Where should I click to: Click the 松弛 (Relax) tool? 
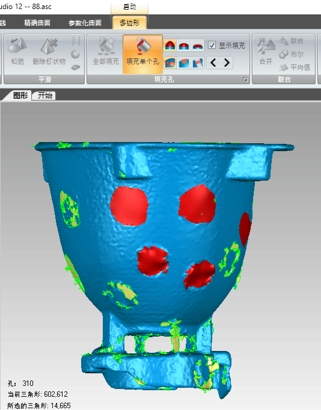coord(17,51)
